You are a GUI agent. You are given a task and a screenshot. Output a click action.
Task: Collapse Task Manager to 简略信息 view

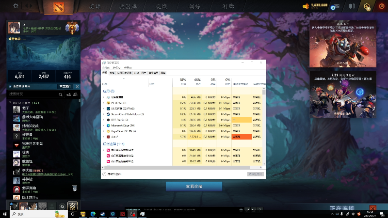112,174
